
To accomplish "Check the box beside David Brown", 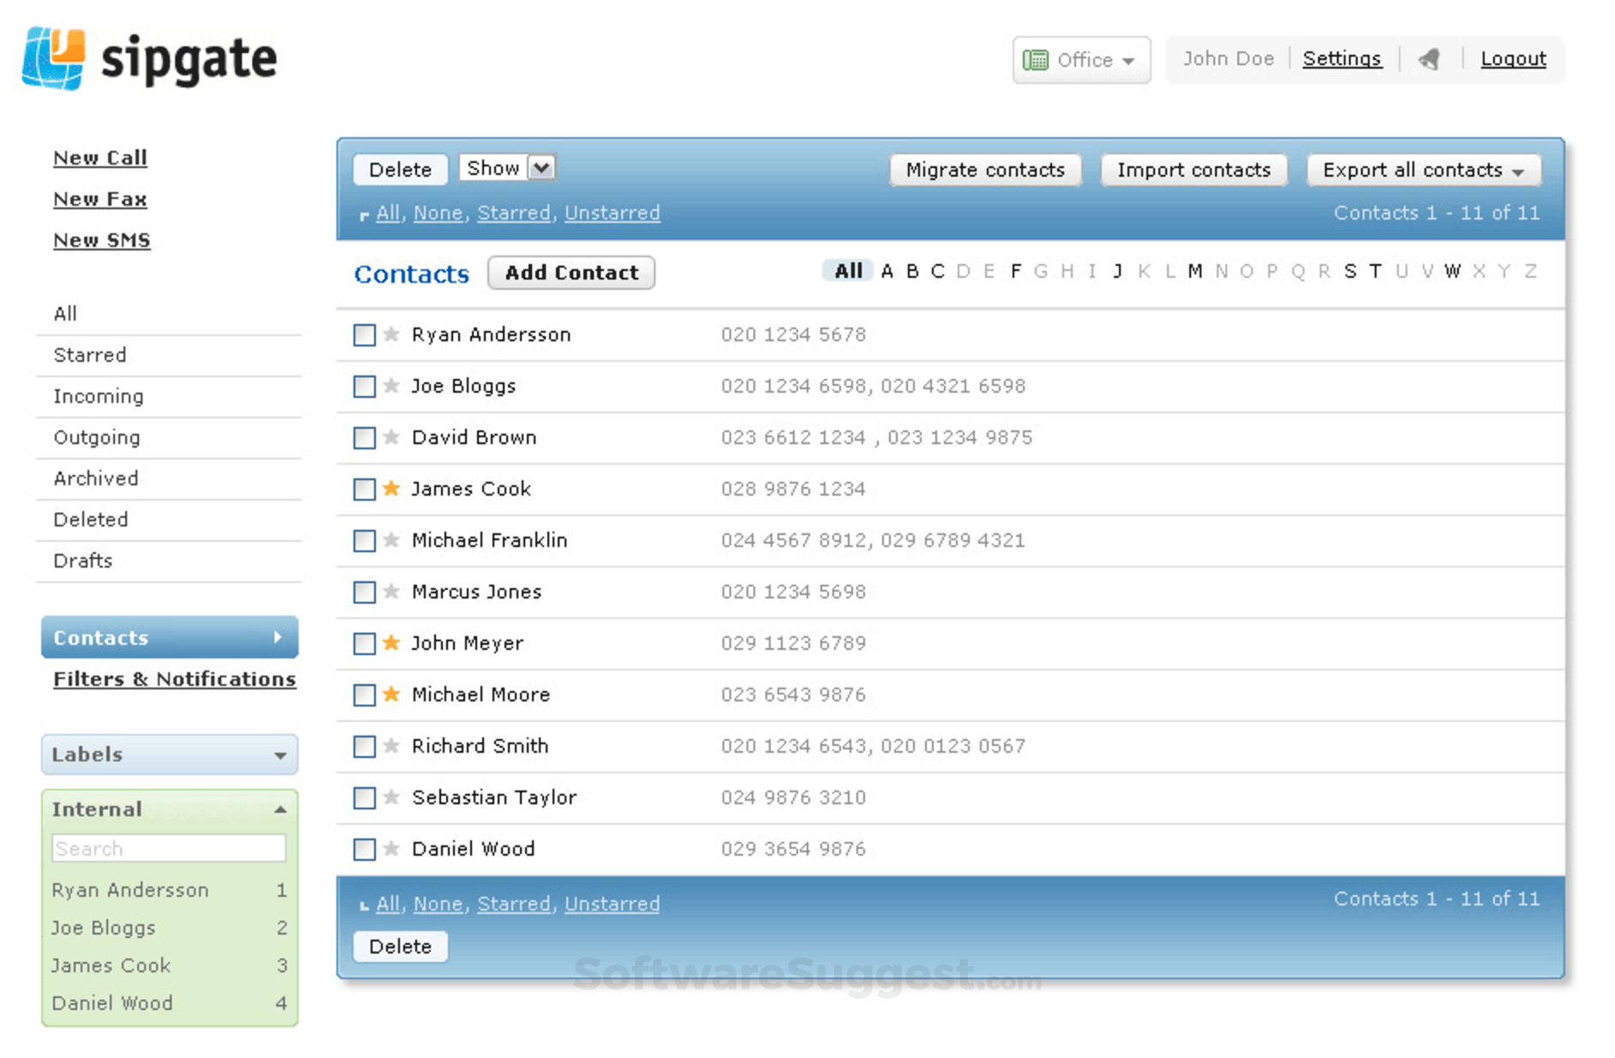I will 365,438.
